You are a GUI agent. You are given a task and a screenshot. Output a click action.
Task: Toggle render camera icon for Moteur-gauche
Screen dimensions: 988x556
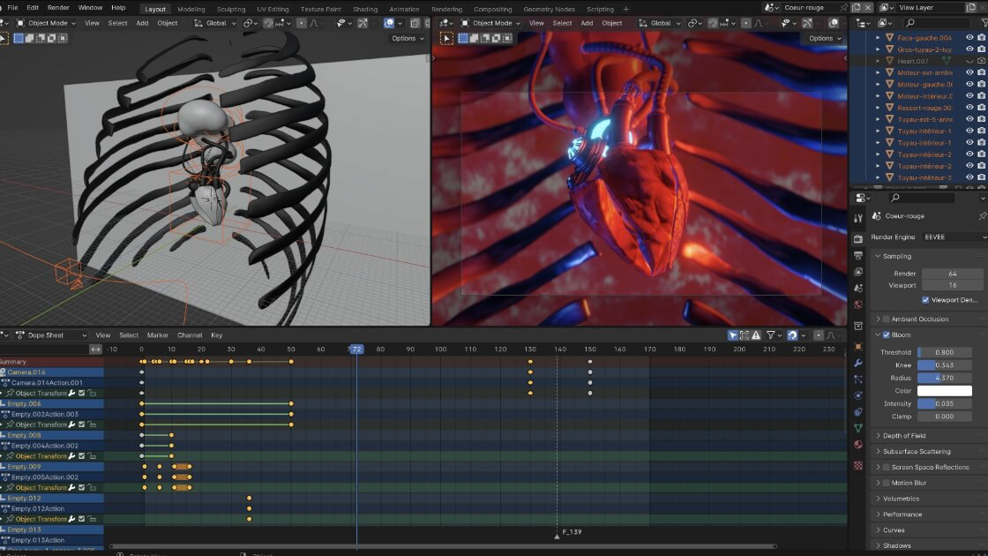click(x=982, y=85)
